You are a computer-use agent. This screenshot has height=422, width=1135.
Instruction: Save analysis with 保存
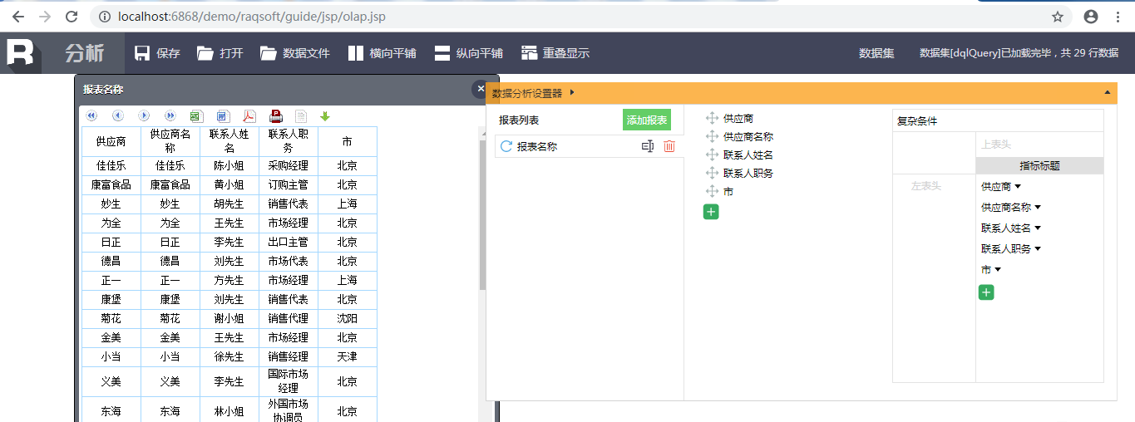[x=157, y=53]
